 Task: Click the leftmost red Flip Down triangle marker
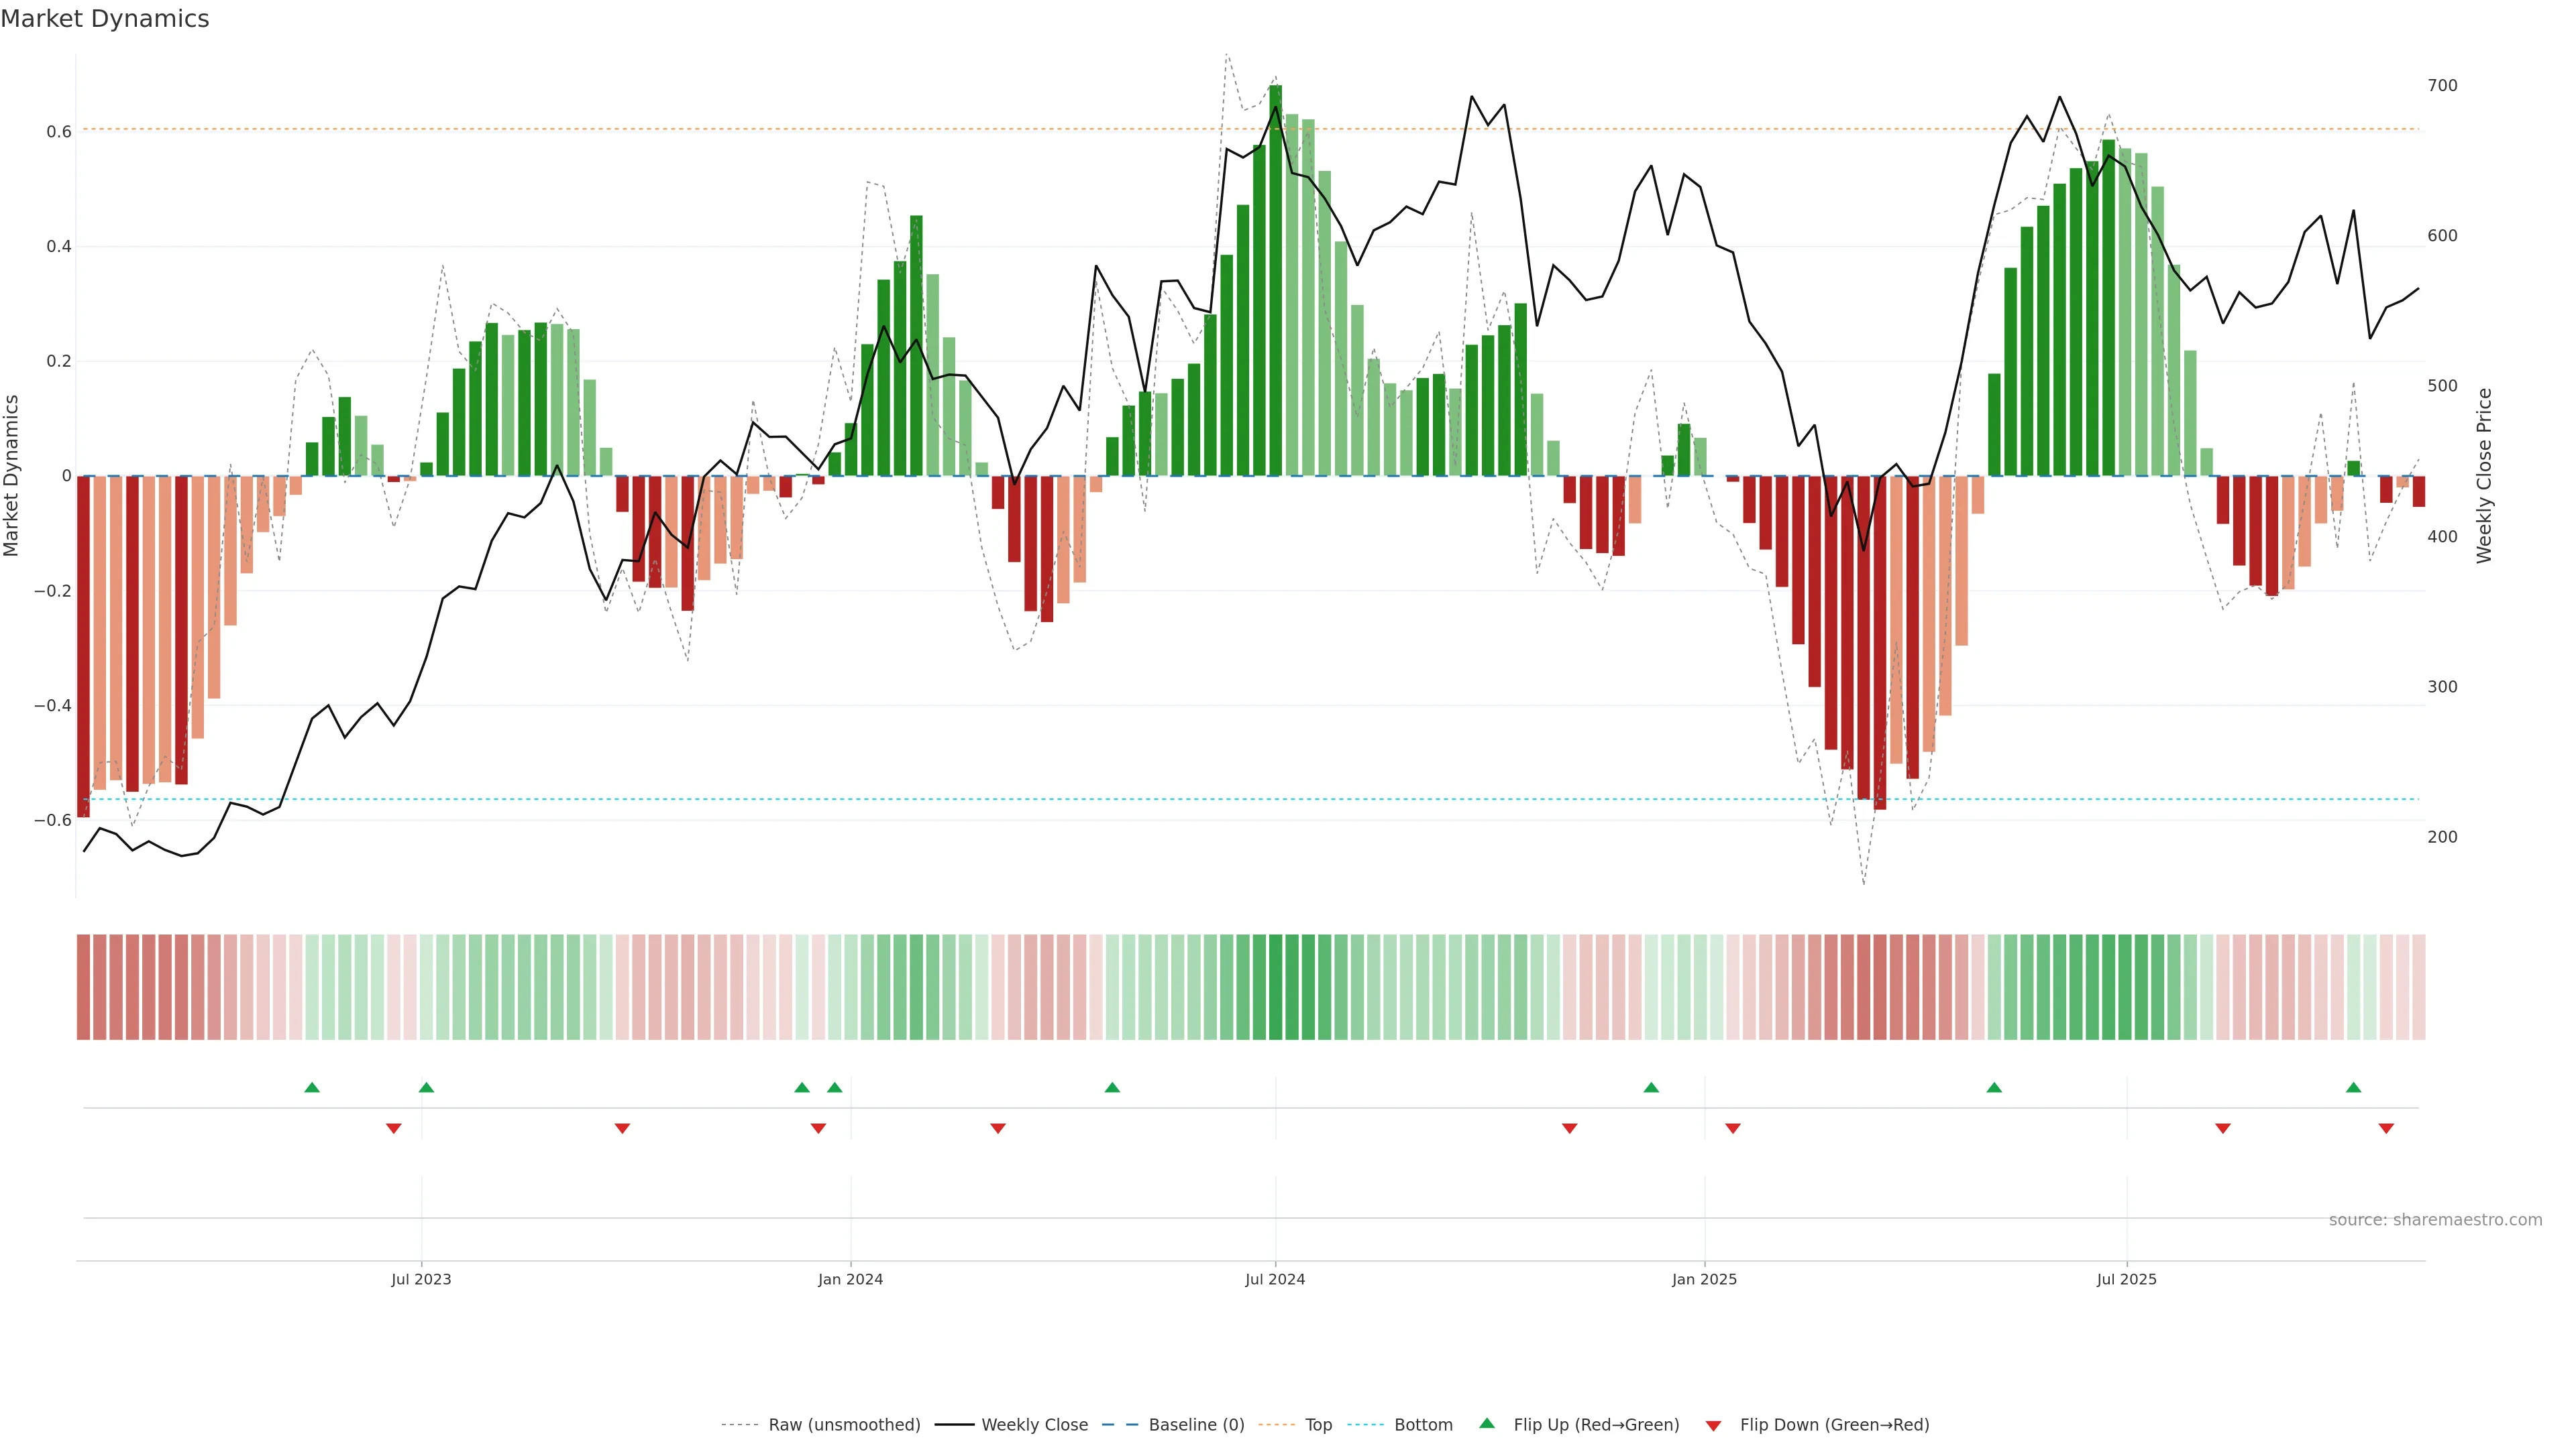(393, 1128)
